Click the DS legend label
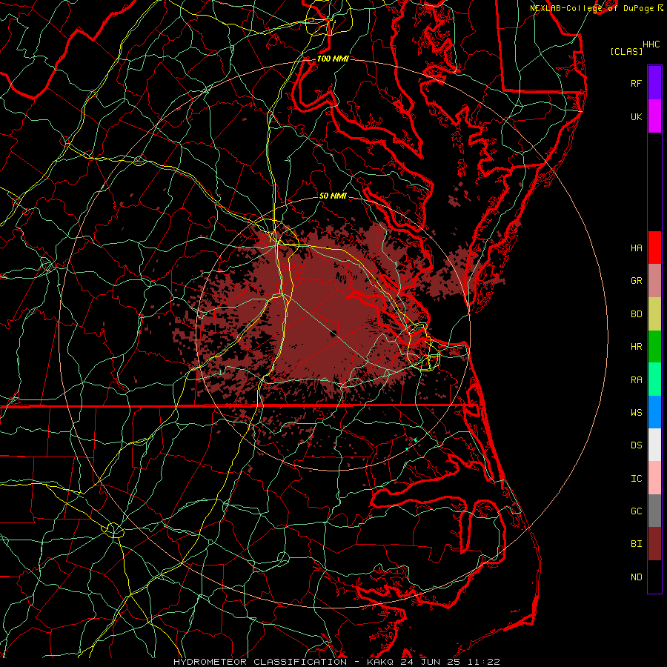 [x=636, y=445]
